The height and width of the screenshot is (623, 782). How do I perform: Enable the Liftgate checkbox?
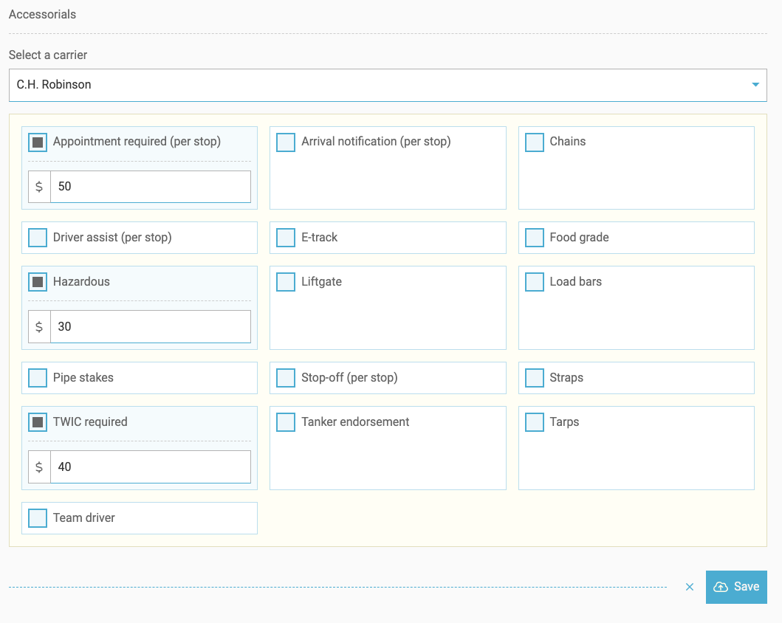286,283
